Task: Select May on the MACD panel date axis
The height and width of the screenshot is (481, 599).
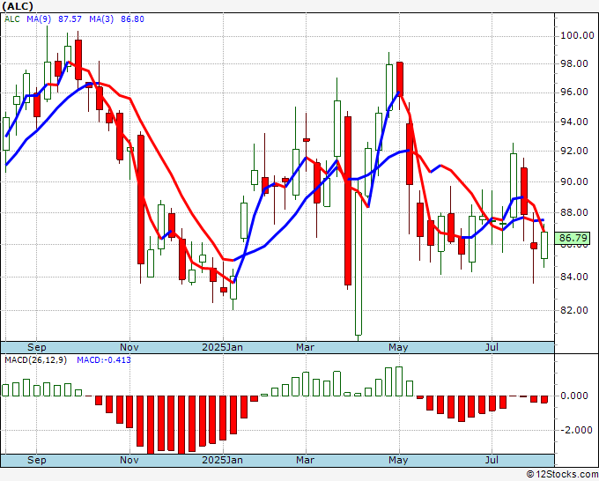Action: pos(398,460)
